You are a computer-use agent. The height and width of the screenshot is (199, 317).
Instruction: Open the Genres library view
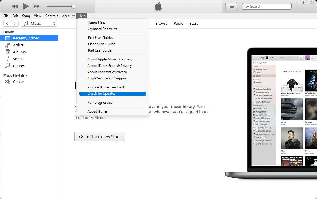19,66
